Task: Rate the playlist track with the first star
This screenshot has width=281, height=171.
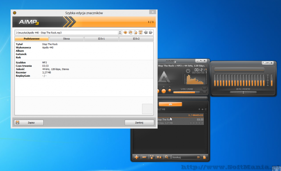Action: click(191, 123)
